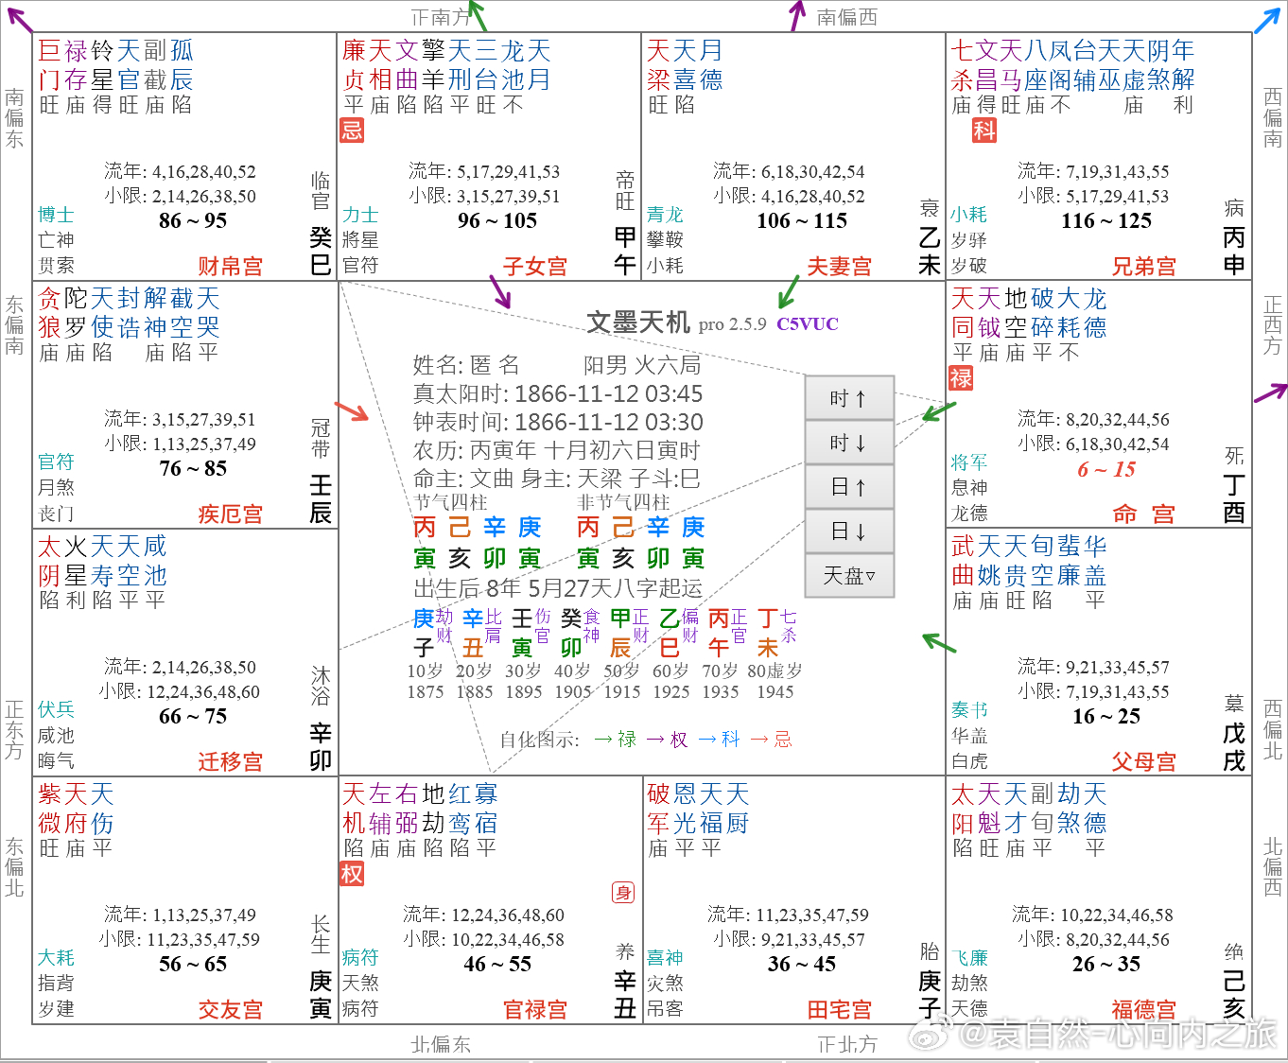This screenshot has width=1288, height=1063.
Task: Click the 权 badge in the 官禄宫 palace
Action: pyautogui.click(x=352, y=873)
